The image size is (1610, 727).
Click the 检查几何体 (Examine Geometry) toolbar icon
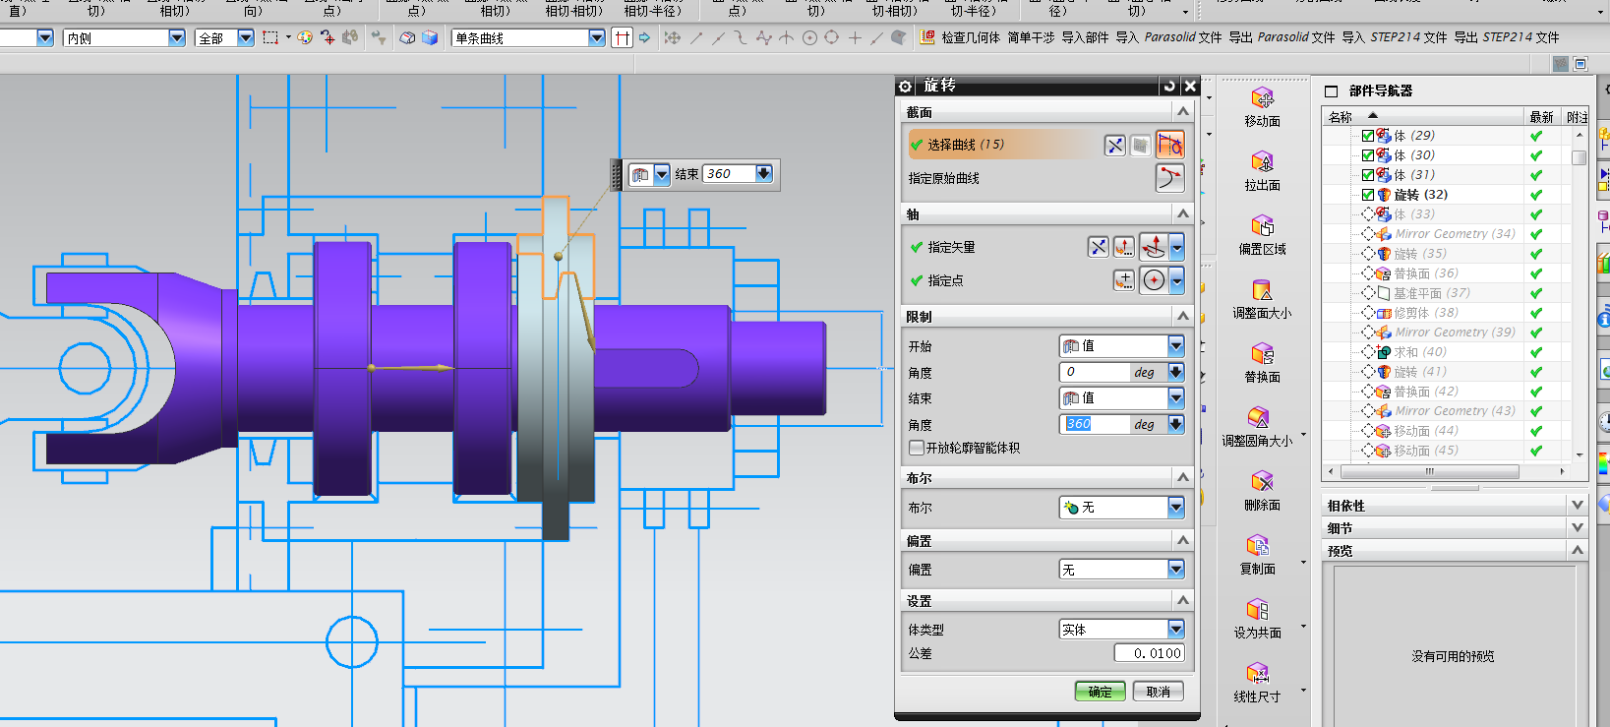coord(927,37)
